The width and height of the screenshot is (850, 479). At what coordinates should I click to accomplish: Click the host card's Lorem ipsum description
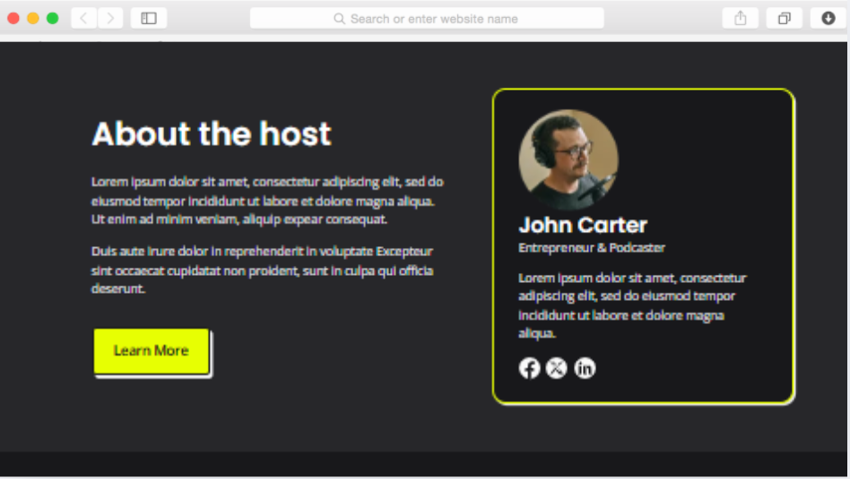(632, 305)
